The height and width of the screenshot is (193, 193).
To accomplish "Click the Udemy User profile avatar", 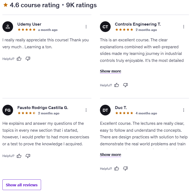I will pos(8,27).
